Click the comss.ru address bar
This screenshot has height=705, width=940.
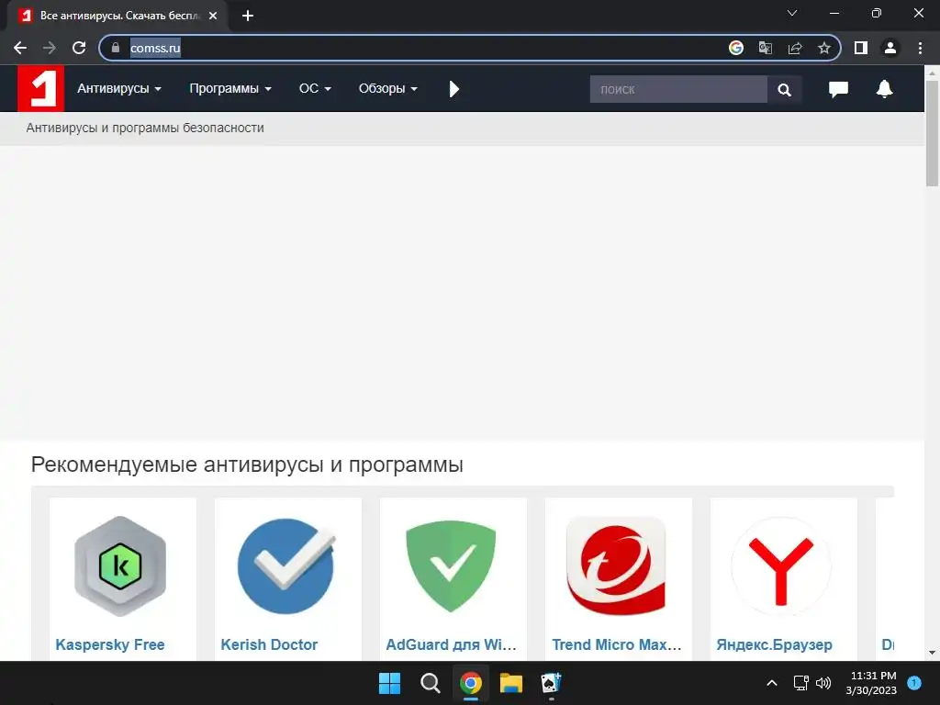pos(420,48)
